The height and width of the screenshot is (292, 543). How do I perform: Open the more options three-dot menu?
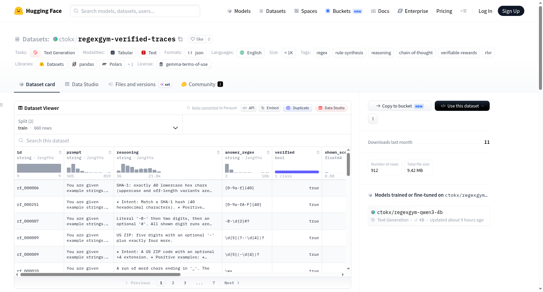pyautogui.click(x=373, y=119)
